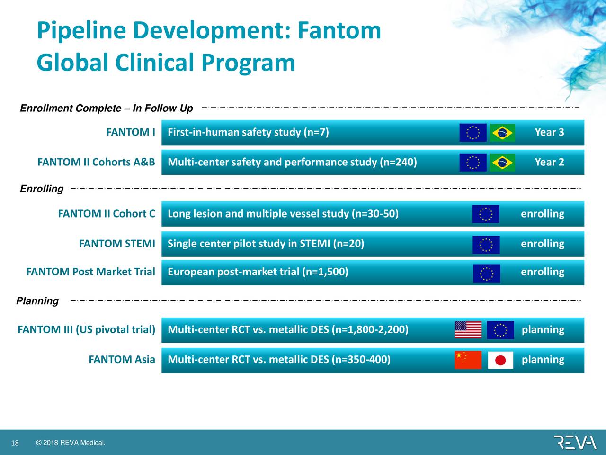This screenshot has width=606, height=455.
Task: Click the EU flag in FANTOM II Cohort C row
Action: 486,214
